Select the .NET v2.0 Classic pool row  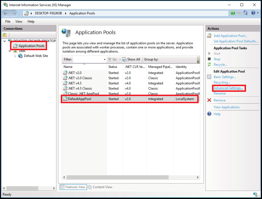click(x=131, y=78)
